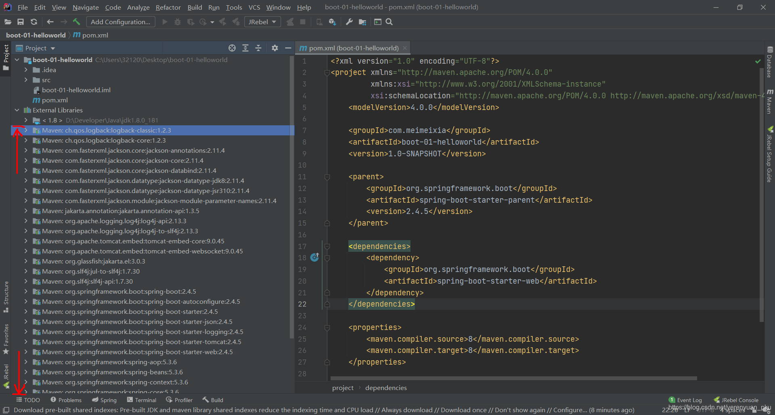Expand the src folder
The image size is (775, 415).
(x=26, y=80)
